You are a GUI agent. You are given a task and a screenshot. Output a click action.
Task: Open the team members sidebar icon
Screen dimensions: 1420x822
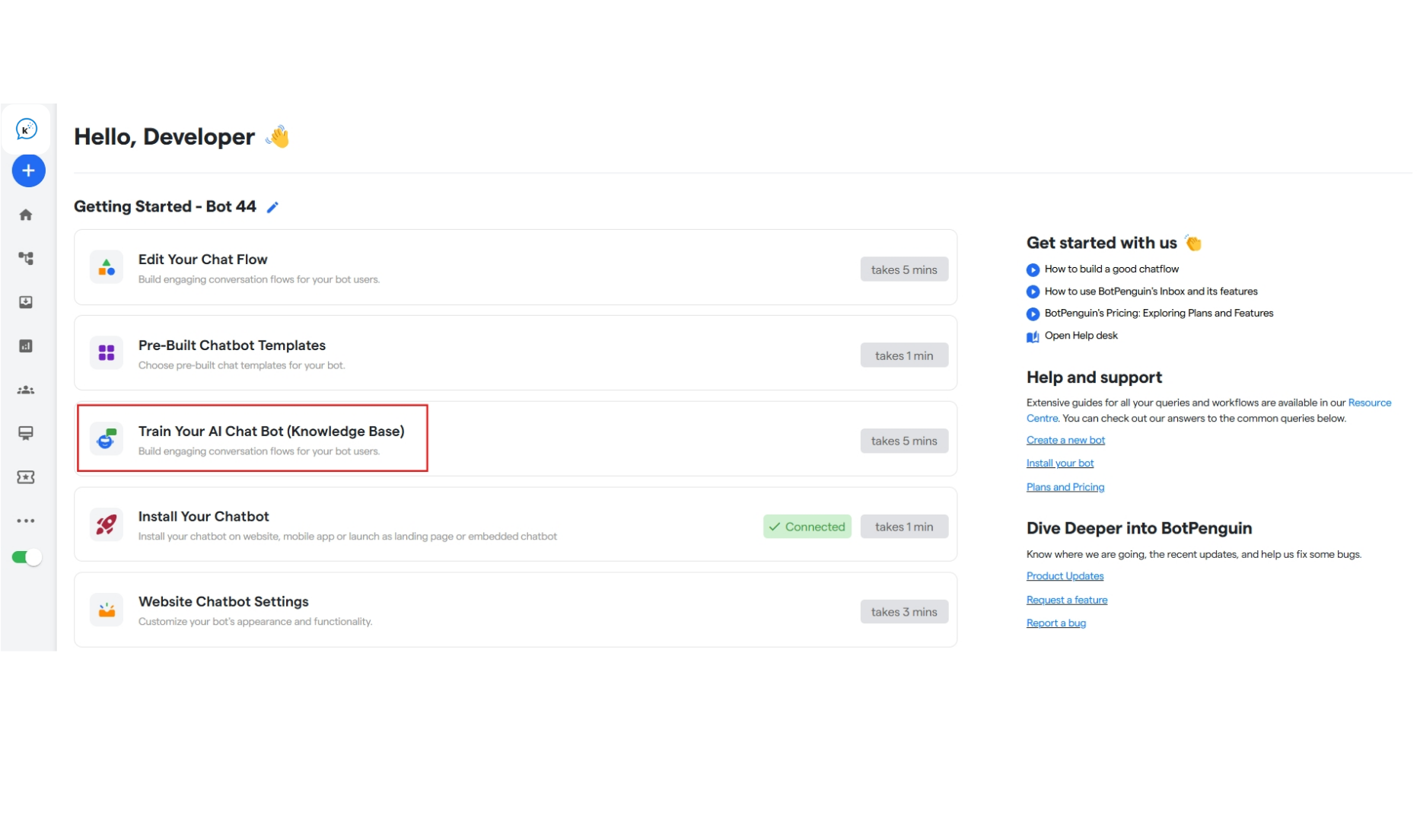pyautogui.click(x=26, y=390)
